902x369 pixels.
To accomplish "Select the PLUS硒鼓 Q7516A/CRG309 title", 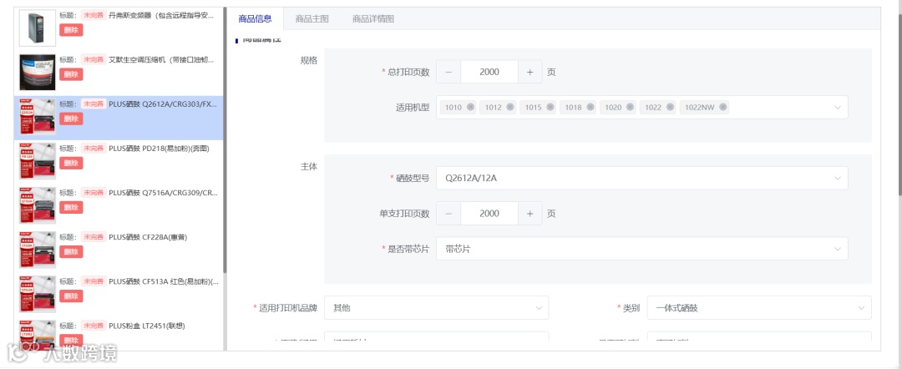I will tap(164, 193).
